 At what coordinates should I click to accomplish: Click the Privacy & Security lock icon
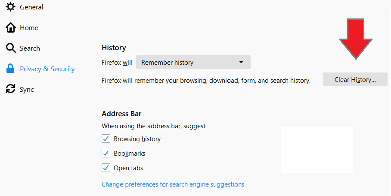click(x=10, y=69)
